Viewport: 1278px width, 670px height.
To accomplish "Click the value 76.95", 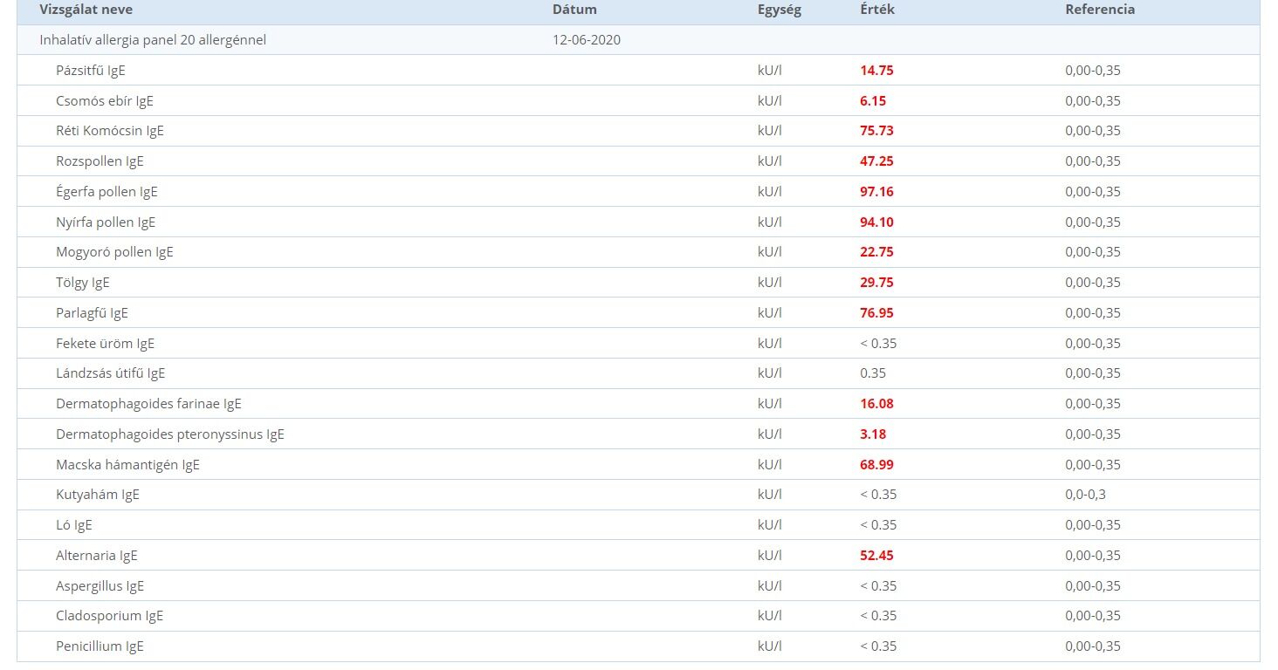I will click(876, 313).
